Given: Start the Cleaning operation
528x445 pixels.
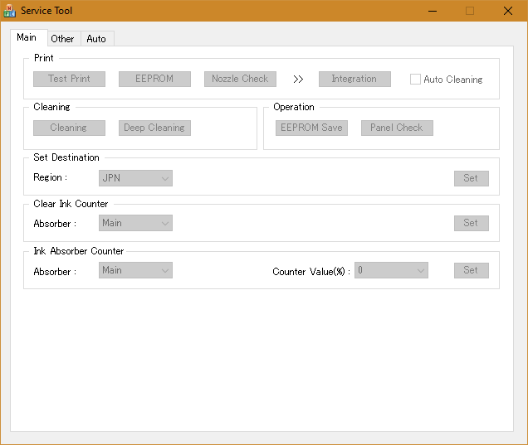Looking at the screenshot, I should (x=69, y=128).
